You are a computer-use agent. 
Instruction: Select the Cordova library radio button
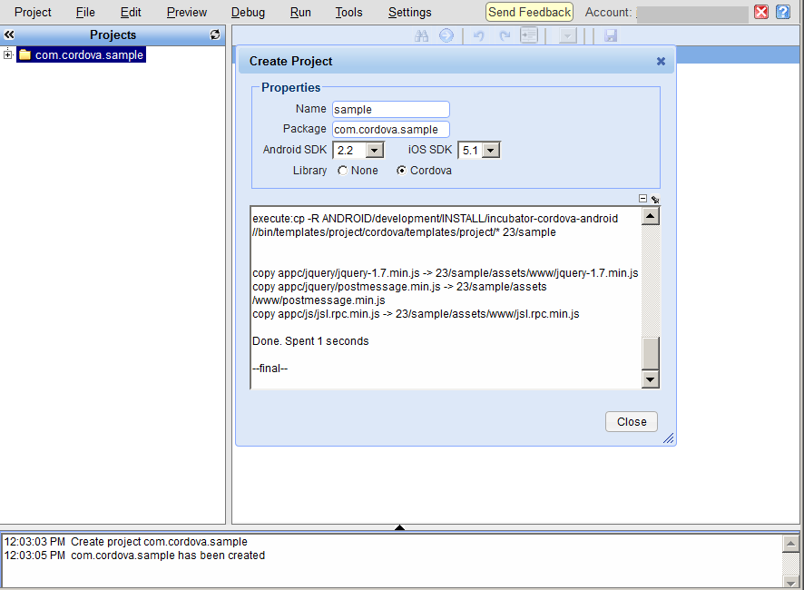coord(401,171)
